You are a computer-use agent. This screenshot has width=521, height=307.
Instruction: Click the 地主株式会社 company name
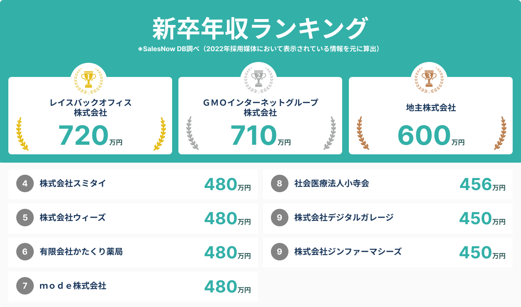click(x=431, y=108)
